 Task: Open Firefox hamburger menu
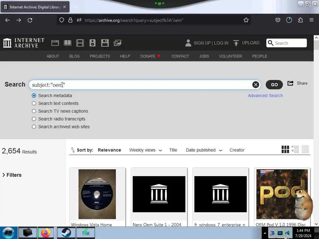312,20
